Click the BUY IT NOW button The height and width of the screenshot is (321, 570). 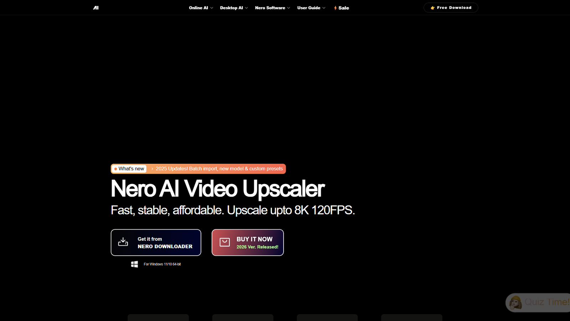(x=248, y=243)
